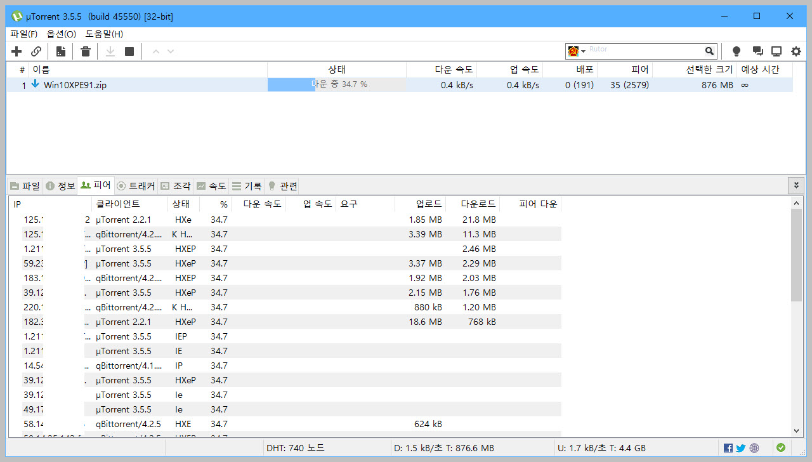Switch to the 속도 tab
812x462 pixels.
211,186
